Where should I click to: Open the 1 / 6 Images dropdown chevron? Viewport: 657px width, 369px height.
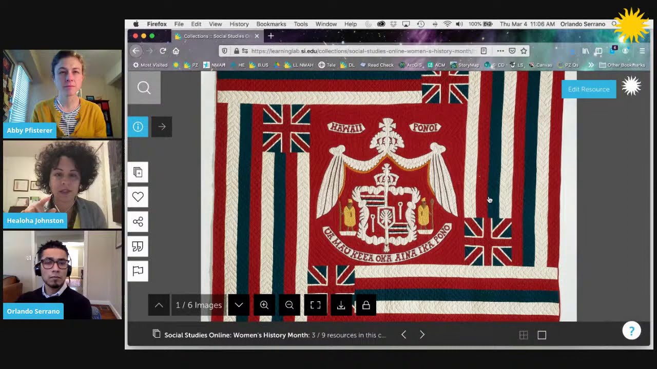click(x=239, y=305)
